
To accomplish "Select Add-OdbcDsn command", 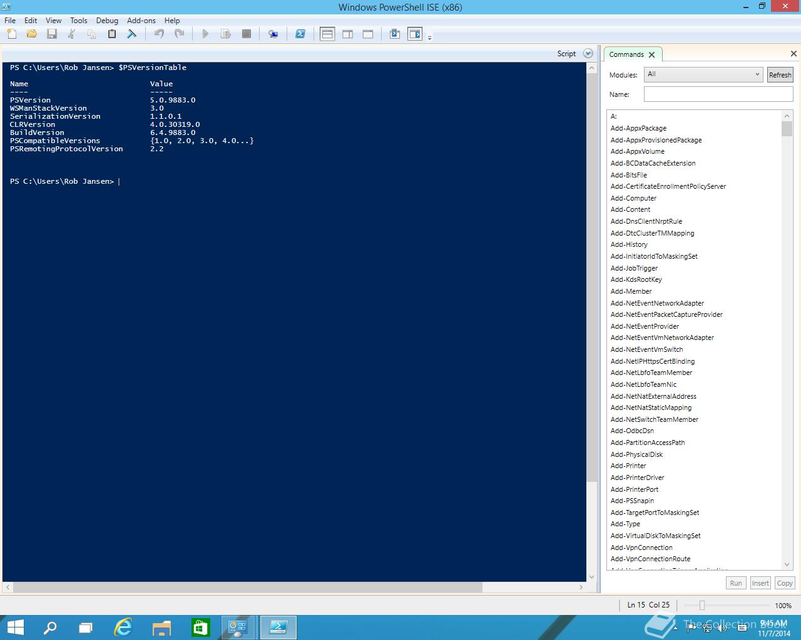I will click(632, 431).
